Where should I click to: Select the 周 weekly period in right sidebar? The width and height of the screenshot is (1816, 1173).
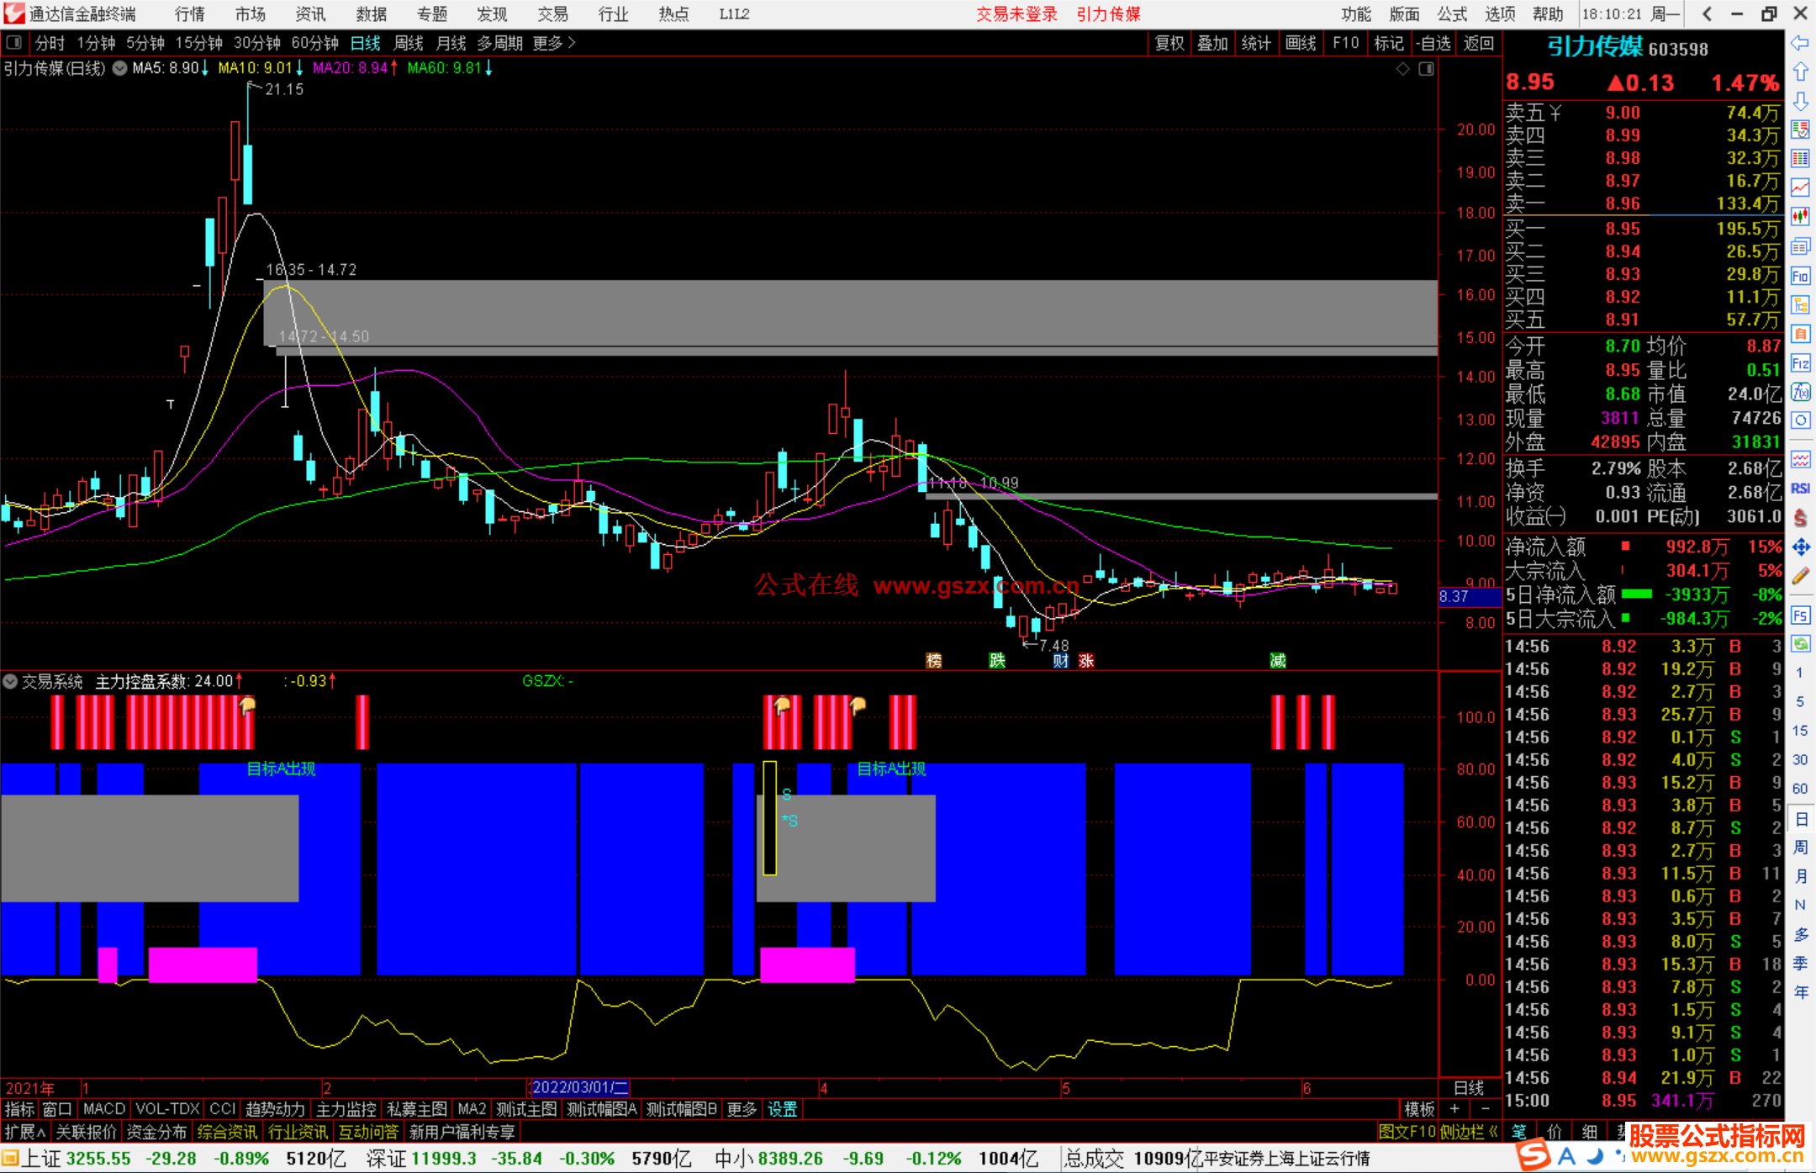1800,847
